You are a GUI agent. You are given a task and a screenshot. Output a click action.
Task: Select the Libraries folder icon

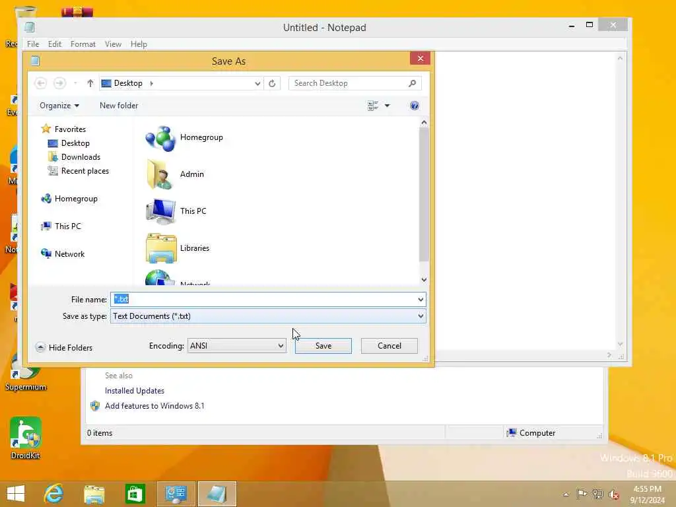[x=160, y=248]
